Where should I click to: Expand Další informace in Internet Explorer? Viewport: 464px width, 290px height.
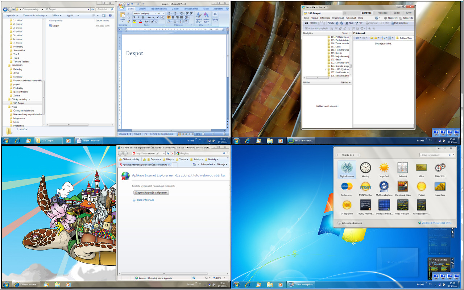pyautogui.click(x=143, y=200)
